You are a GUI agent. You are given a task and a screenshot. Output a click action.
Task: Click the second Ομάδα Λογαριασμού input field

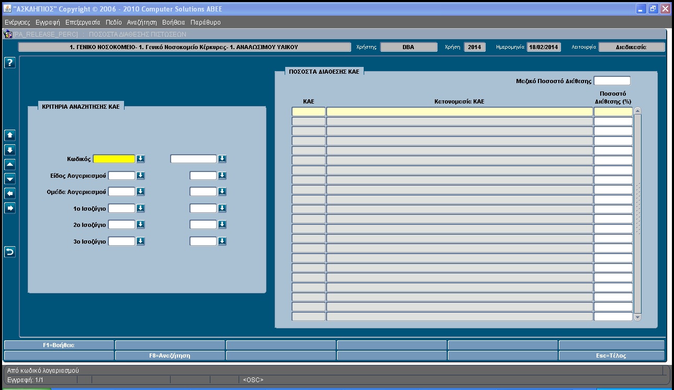203,192
